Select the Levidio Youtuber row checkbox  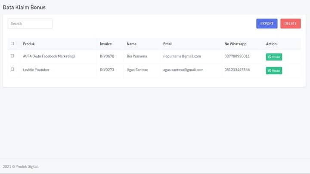[x=12, y=69]
